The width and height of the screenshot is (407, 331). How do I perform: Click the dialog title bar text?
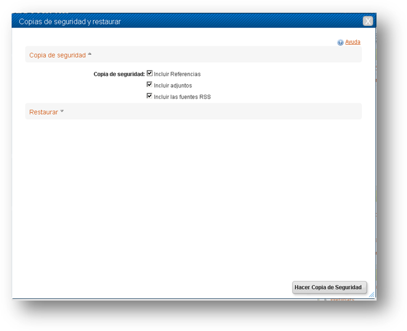[x=70, y=22]
